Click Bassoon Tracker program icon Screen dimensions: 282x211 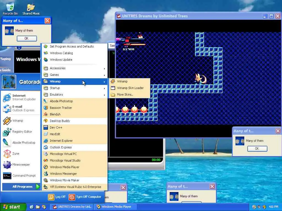coord(46,108)
